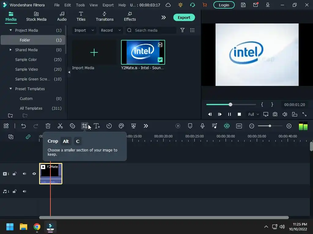Open the File menu
This screenshot has width=313, height=234.
point(57,5)
